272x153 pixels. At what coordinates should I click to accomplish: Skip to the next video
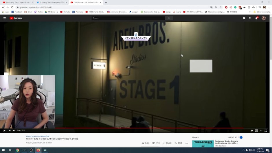click(x=10, y=131)
